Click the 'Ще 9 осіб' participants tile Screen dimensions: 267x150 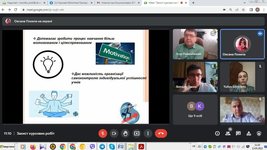click(195, 109)
